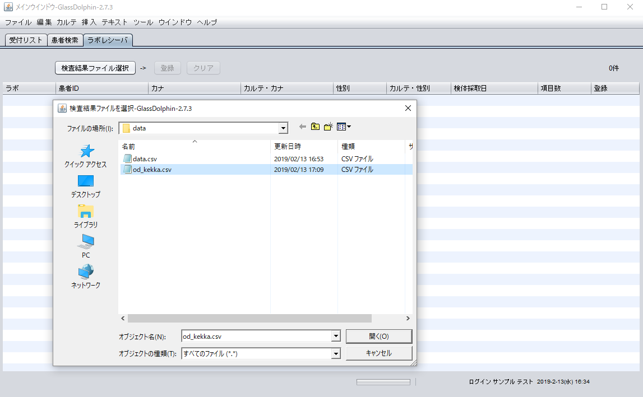643x397 pixels.
Task: Open the カルテ menu
Action: [x=67, y=22]
